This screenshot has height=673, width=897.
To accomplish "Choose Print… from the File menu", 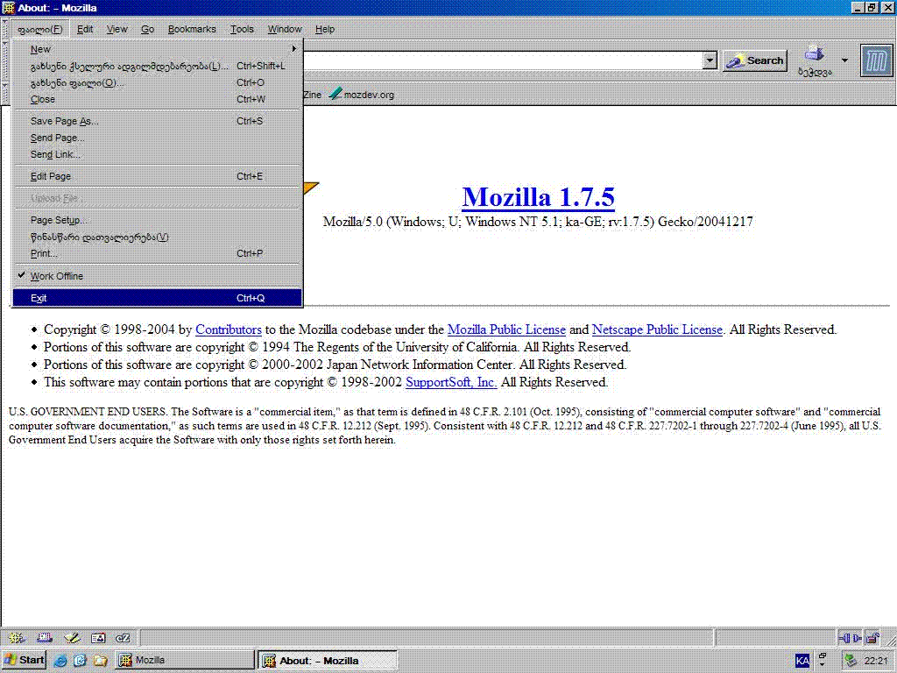I will point(158,253).
